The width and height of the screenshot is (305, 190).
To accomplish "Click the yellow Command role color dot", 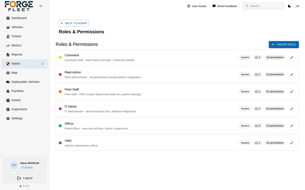I will point(60,58).
